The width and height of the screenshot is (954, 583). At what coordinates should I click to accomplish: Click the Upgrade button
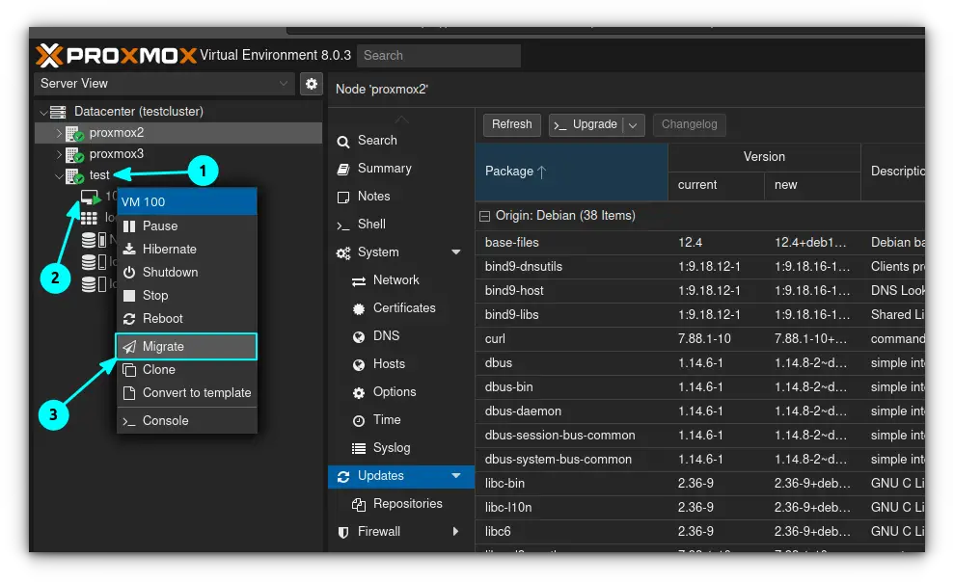coord(586,124)
